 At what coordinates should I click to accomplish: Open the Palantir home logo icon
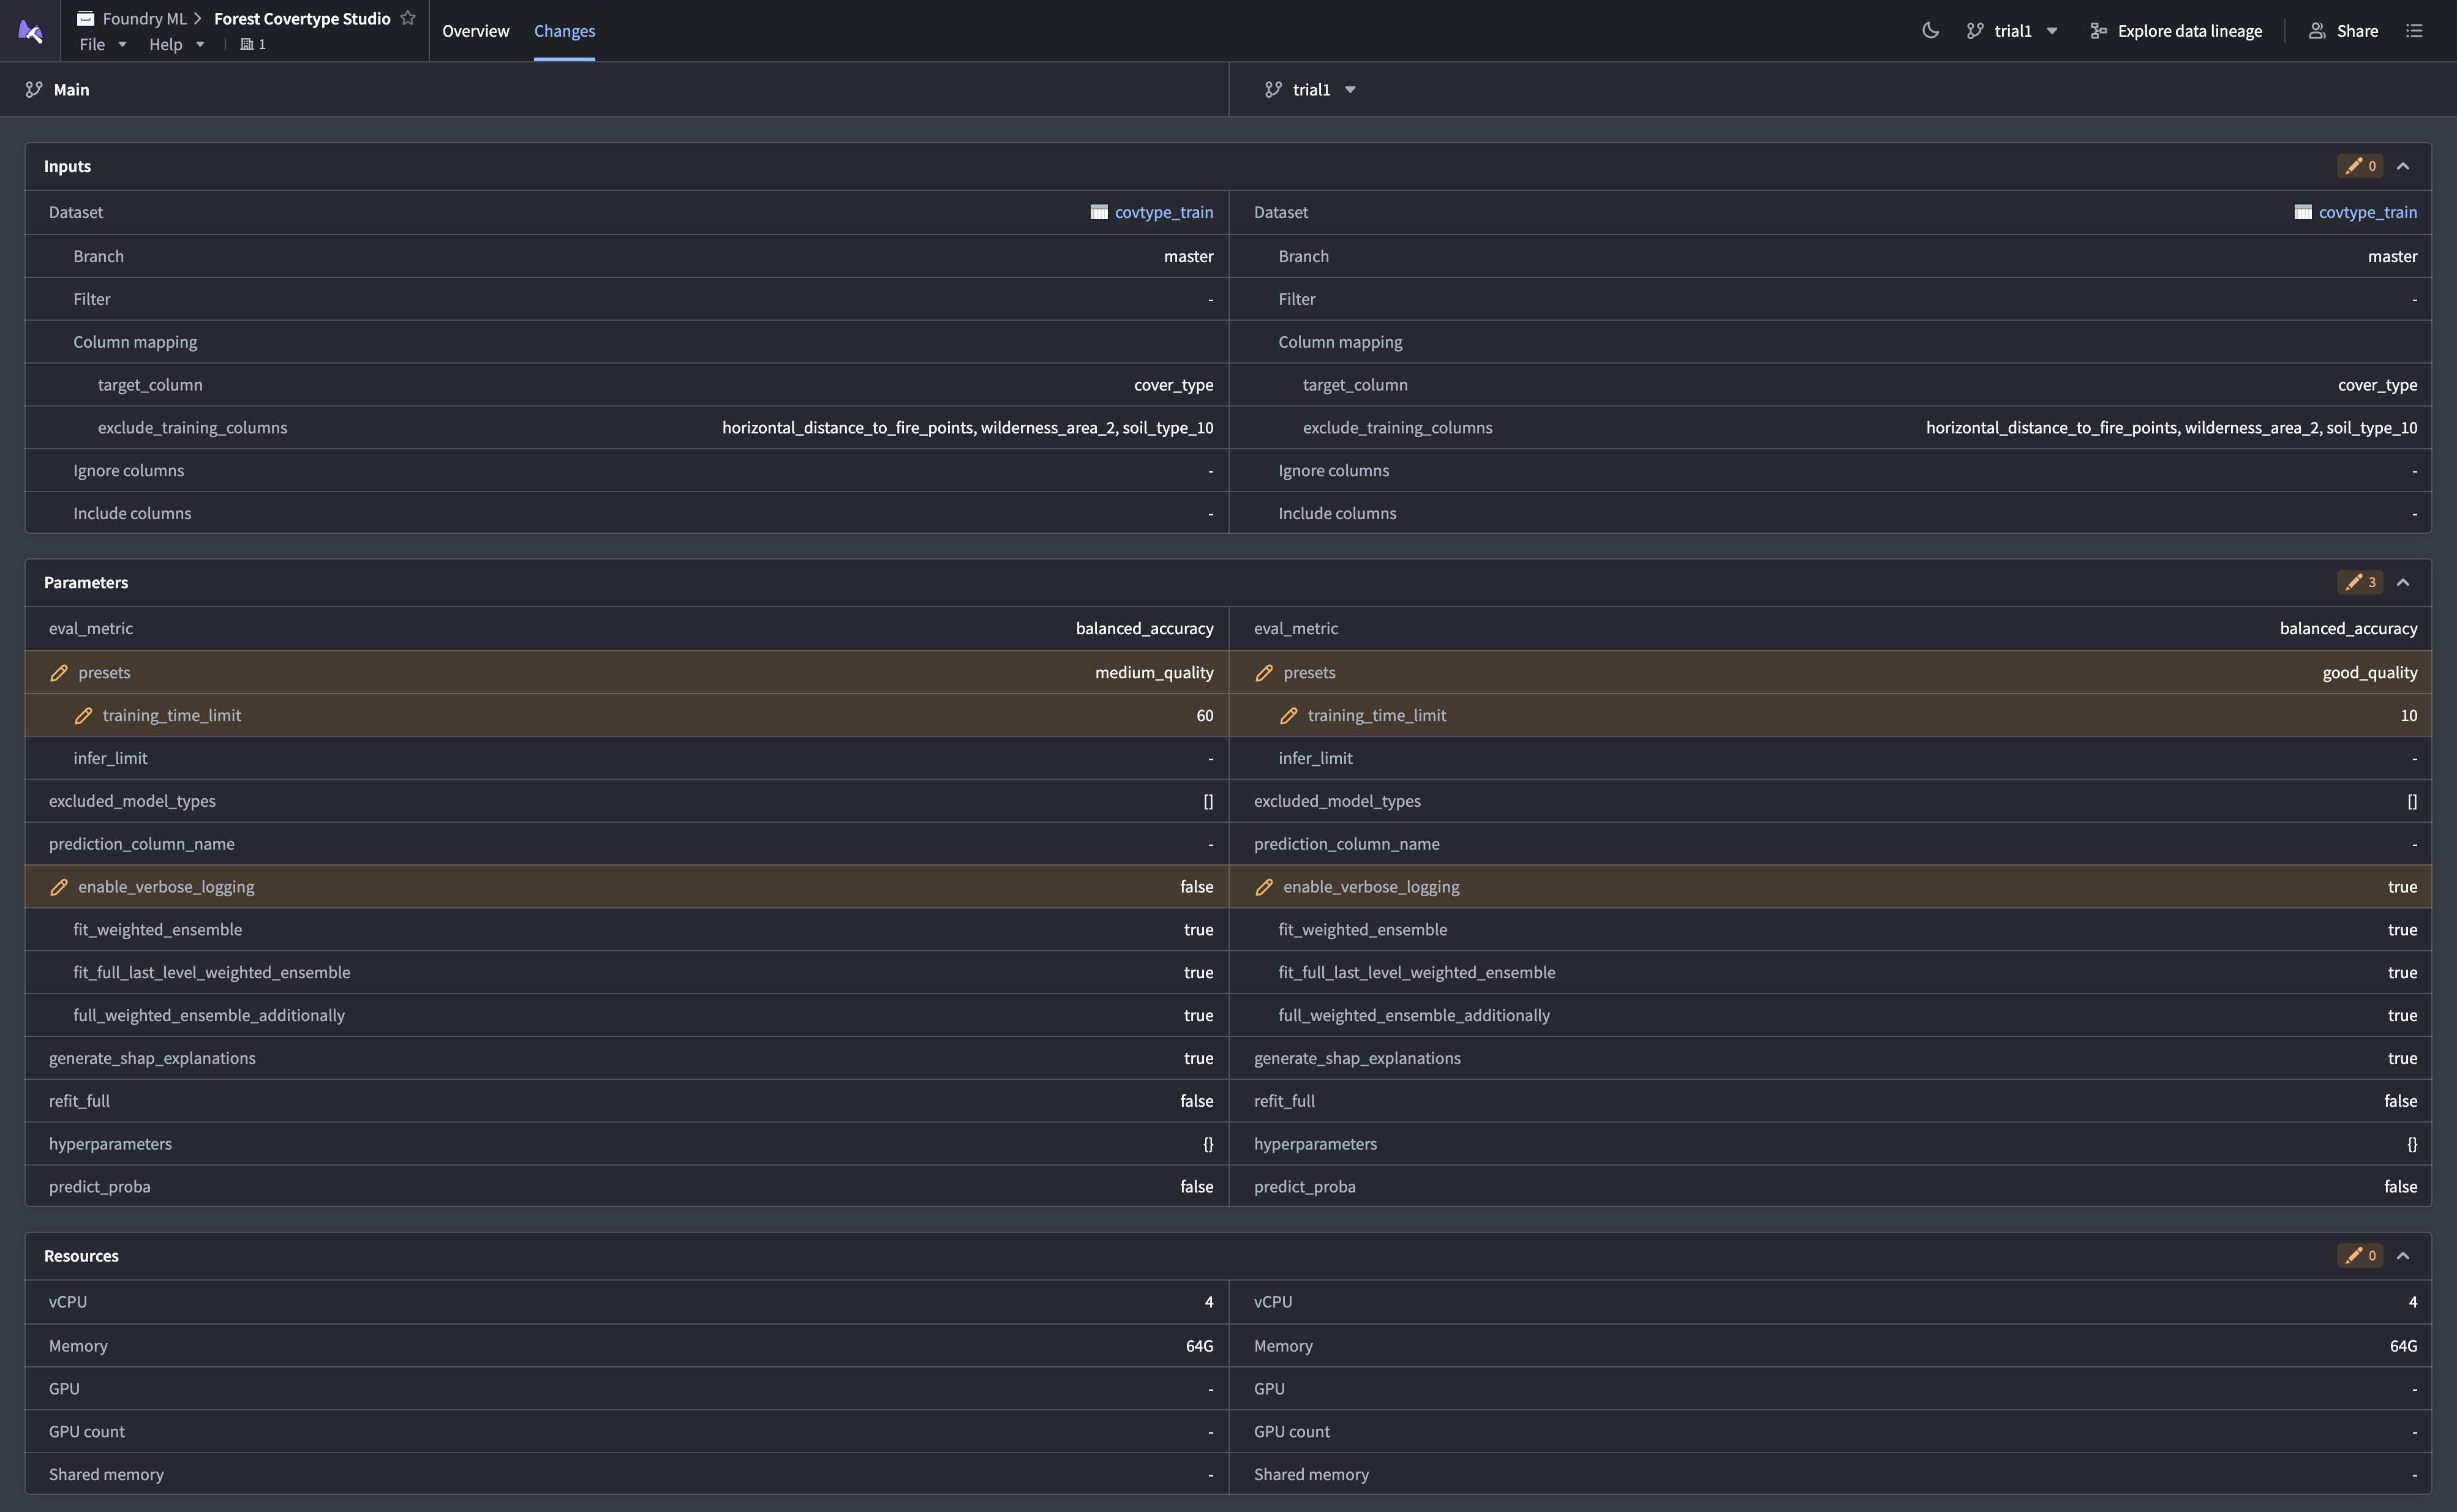coord(30,31)
